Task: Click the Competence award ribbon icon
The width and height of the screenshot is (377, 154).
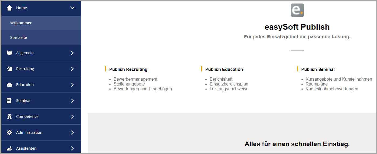Action: 9,117
